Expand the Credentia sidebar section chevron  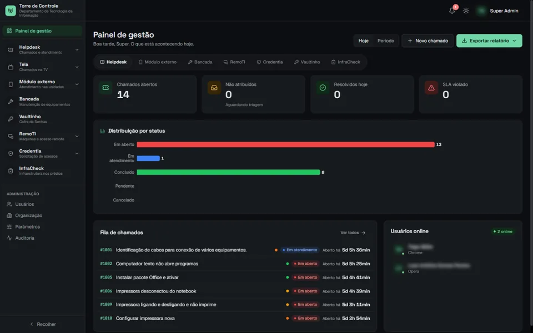[77, 154]
